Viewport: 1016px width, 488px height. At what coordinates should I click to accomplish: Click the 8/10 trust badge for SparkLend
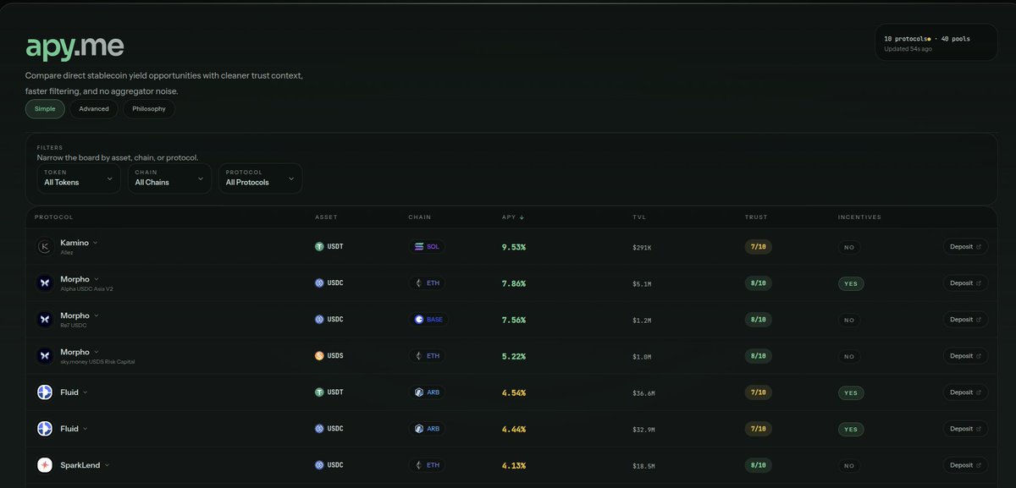tap(759, 465)
